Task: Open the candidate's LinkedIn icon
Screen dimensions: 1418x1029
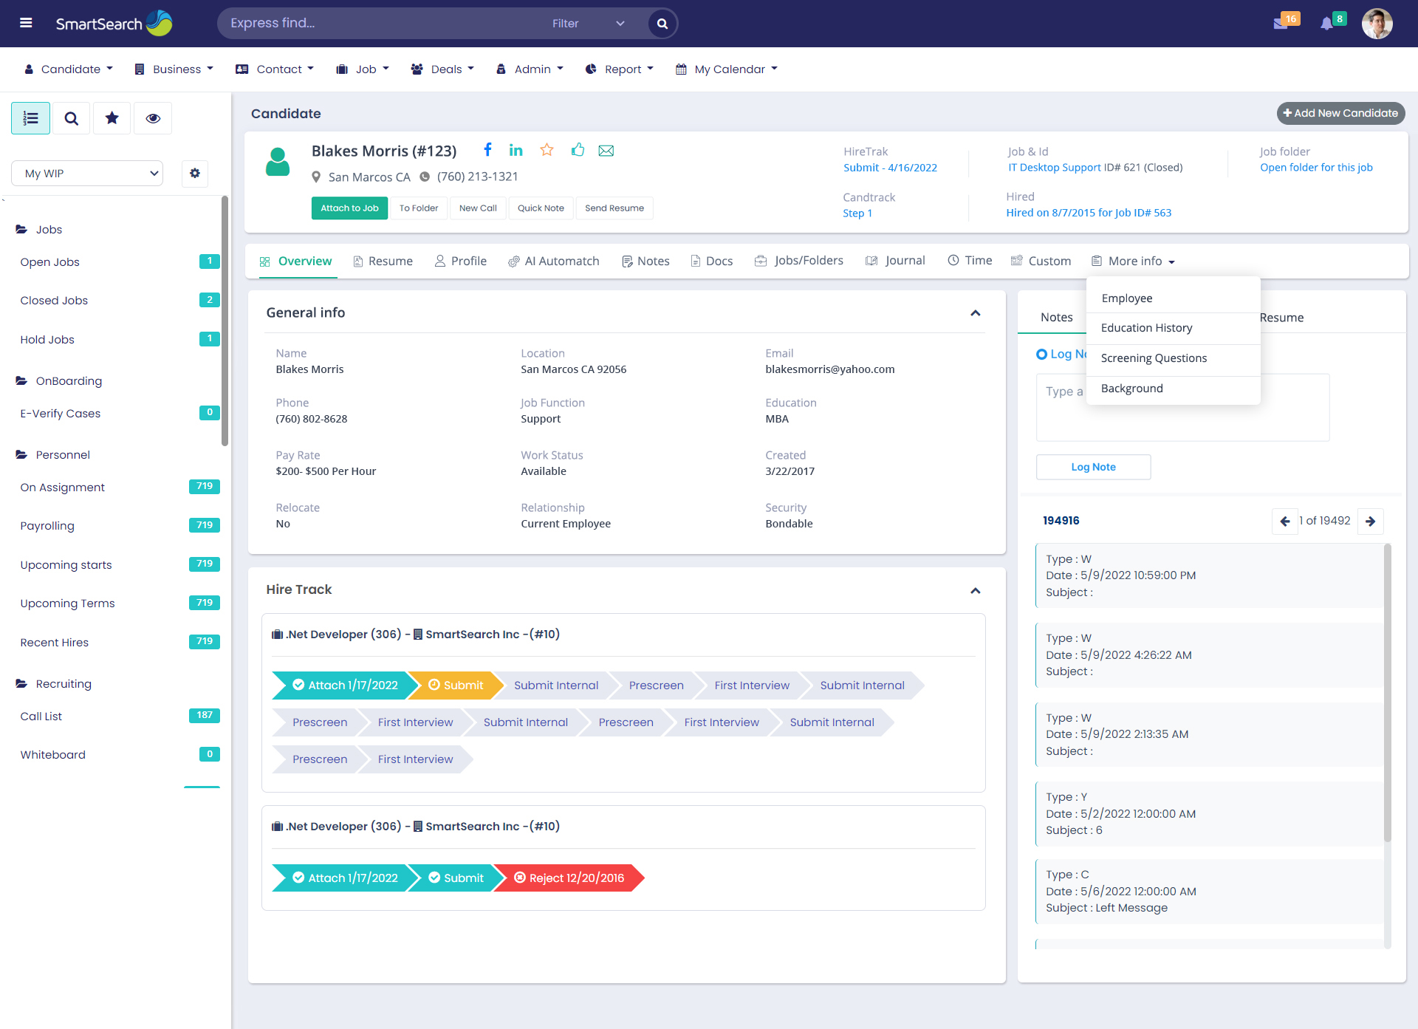Action: (516, 151)
